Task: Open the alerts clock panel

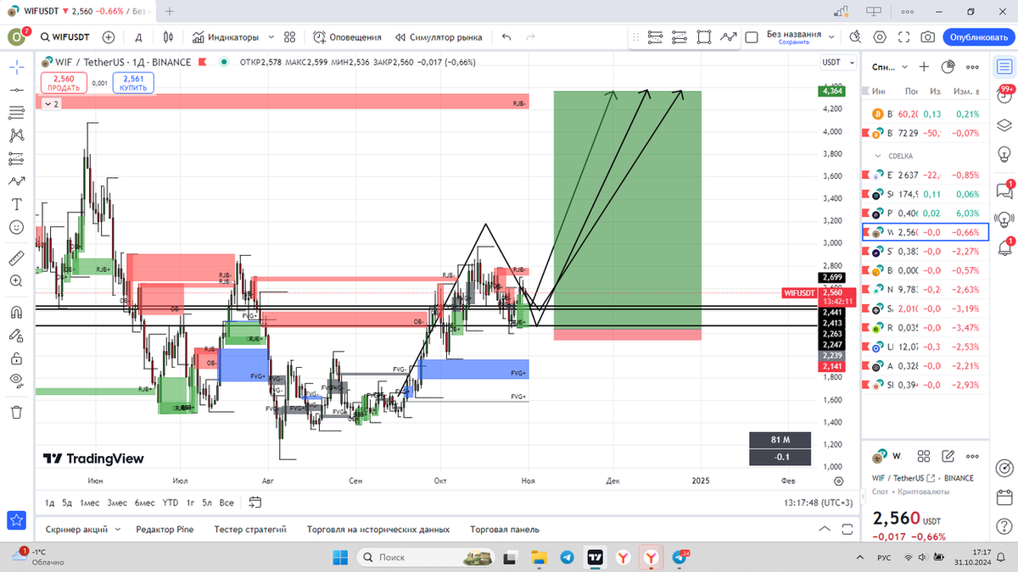Action: click(x=1004, y=94)
